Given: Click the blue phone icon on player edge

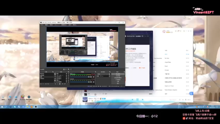Looking at the screenshot, I should tap(191, 93).
